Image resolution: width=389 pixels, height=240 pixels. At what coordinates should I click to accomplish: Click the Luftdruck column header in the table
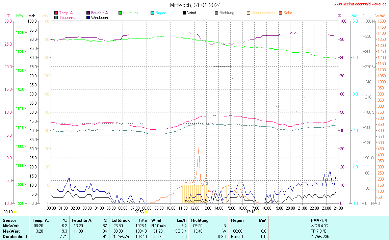pos(121,220)
